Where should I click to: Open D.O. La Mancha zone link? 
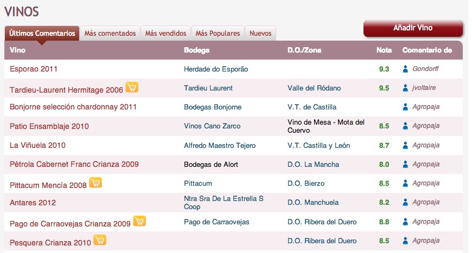click(313, 164)
